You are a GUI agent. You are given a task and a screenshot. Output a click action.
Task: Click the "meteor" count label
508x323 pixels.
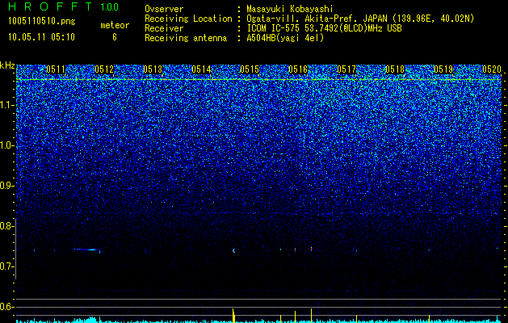click(x=115, y=25)
